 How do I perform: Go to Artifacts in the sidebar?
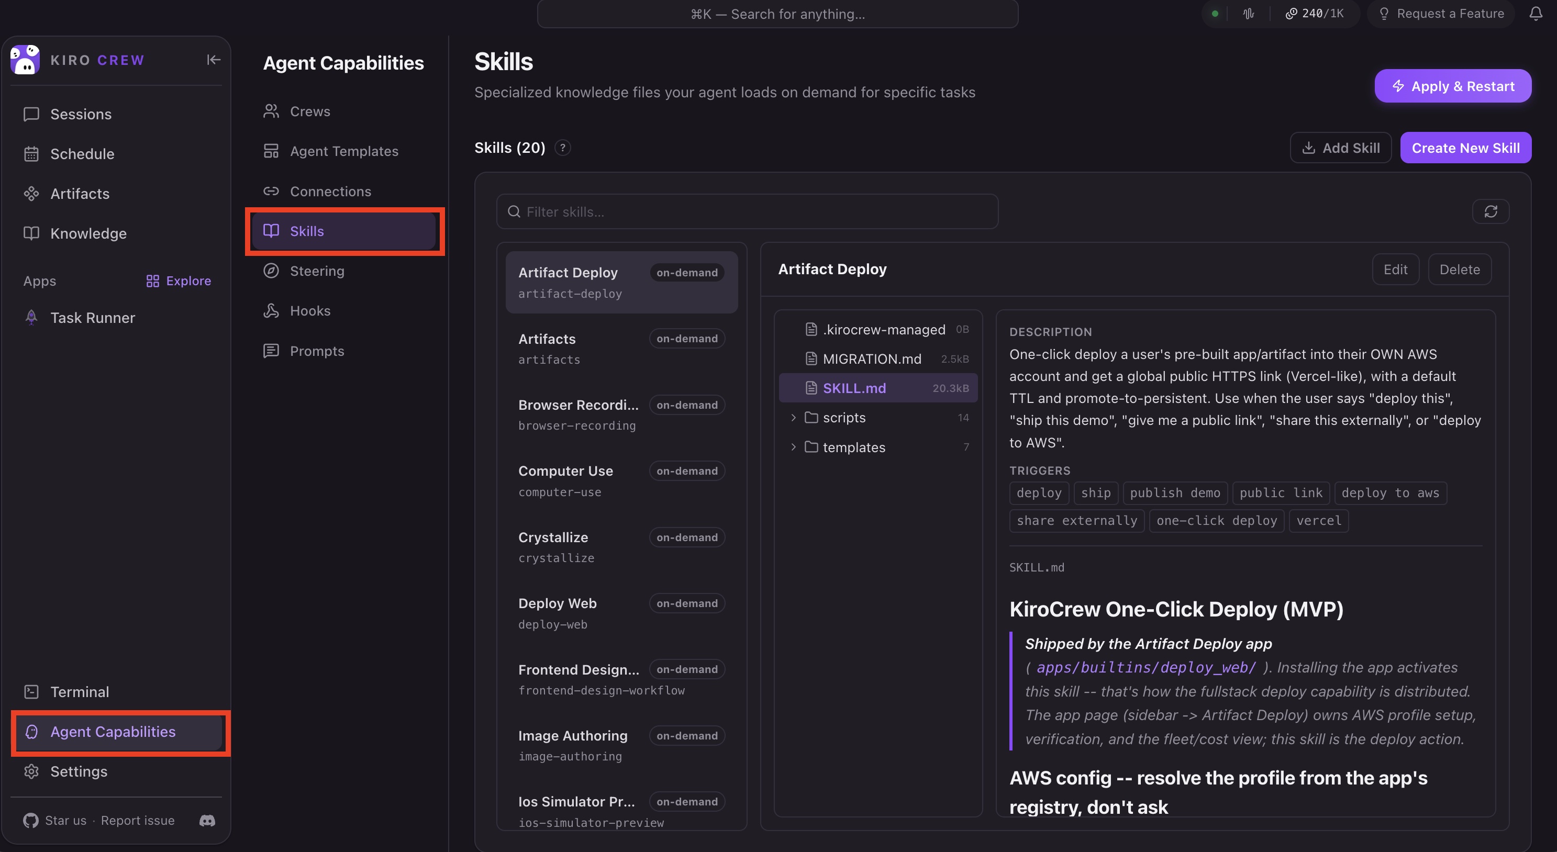coord(116,194)
